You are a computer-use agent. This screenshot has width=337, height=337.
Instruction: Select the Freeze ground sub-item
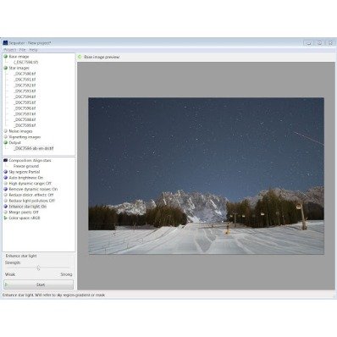click(x=26, y=166)
